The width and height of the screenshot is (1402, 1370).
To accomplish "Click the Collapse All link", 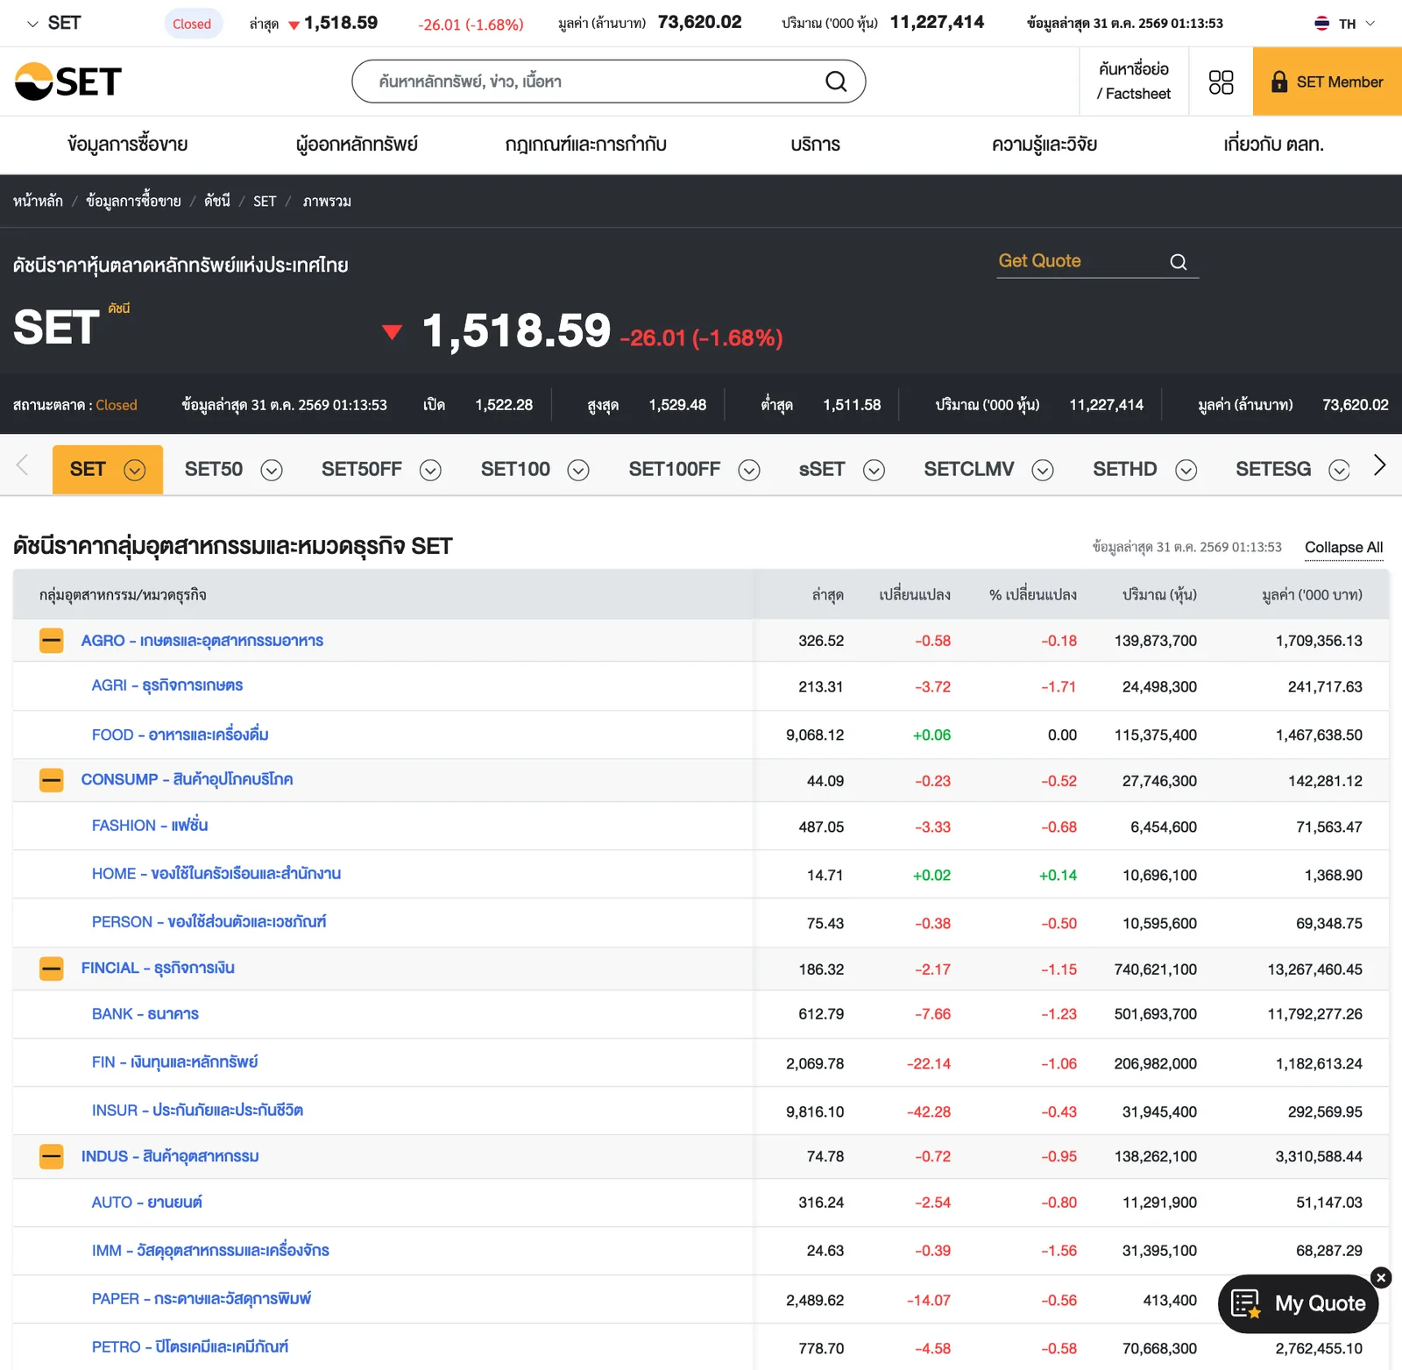I will [x=1344, y=547].
